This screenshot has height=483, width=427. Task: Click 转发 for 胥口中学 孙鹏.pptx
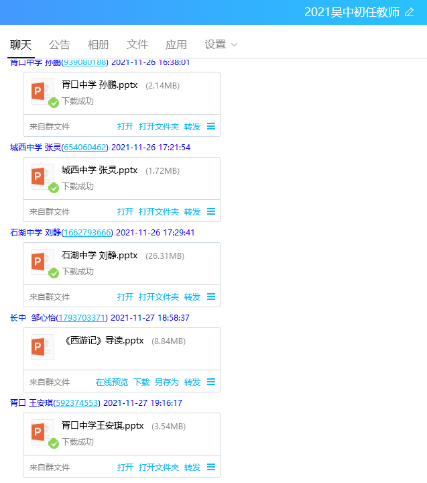click(192, 127)
